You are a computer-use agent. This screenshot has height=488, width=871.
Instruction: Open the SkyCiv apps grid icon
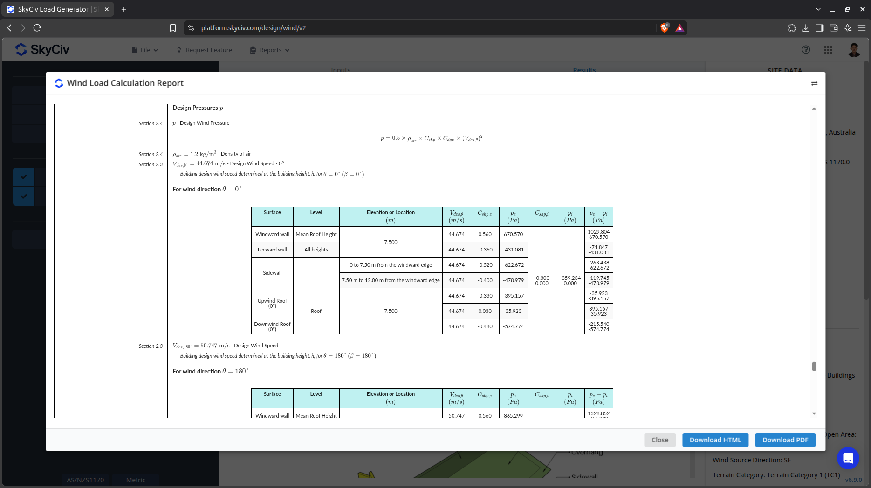(828, 50)
